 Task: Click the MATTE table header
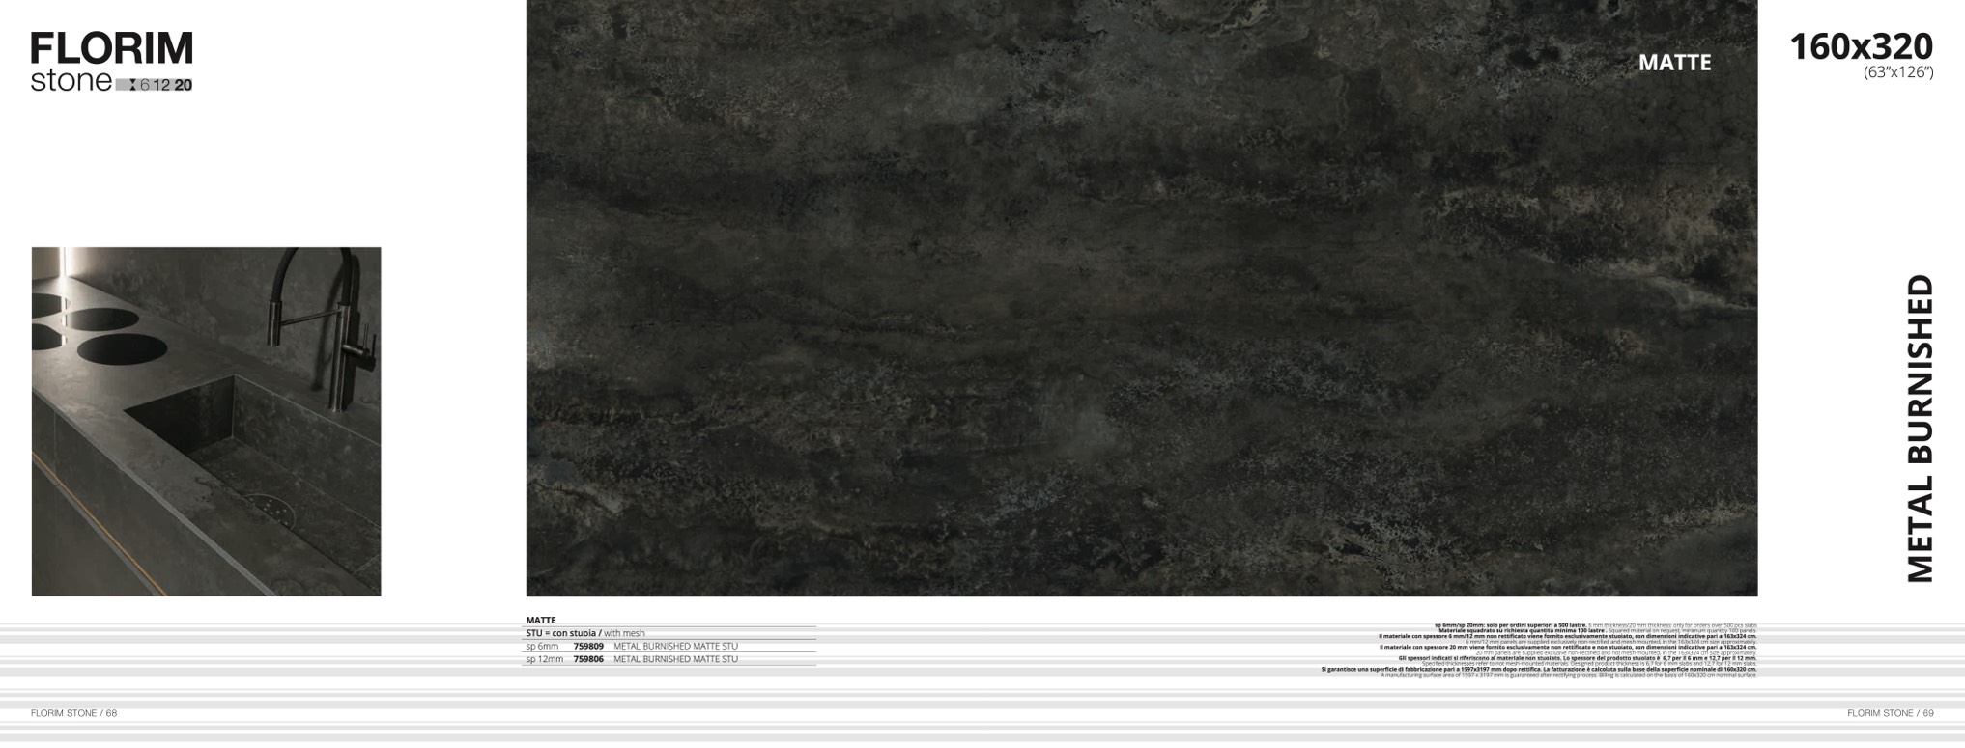tap(541, 621)
